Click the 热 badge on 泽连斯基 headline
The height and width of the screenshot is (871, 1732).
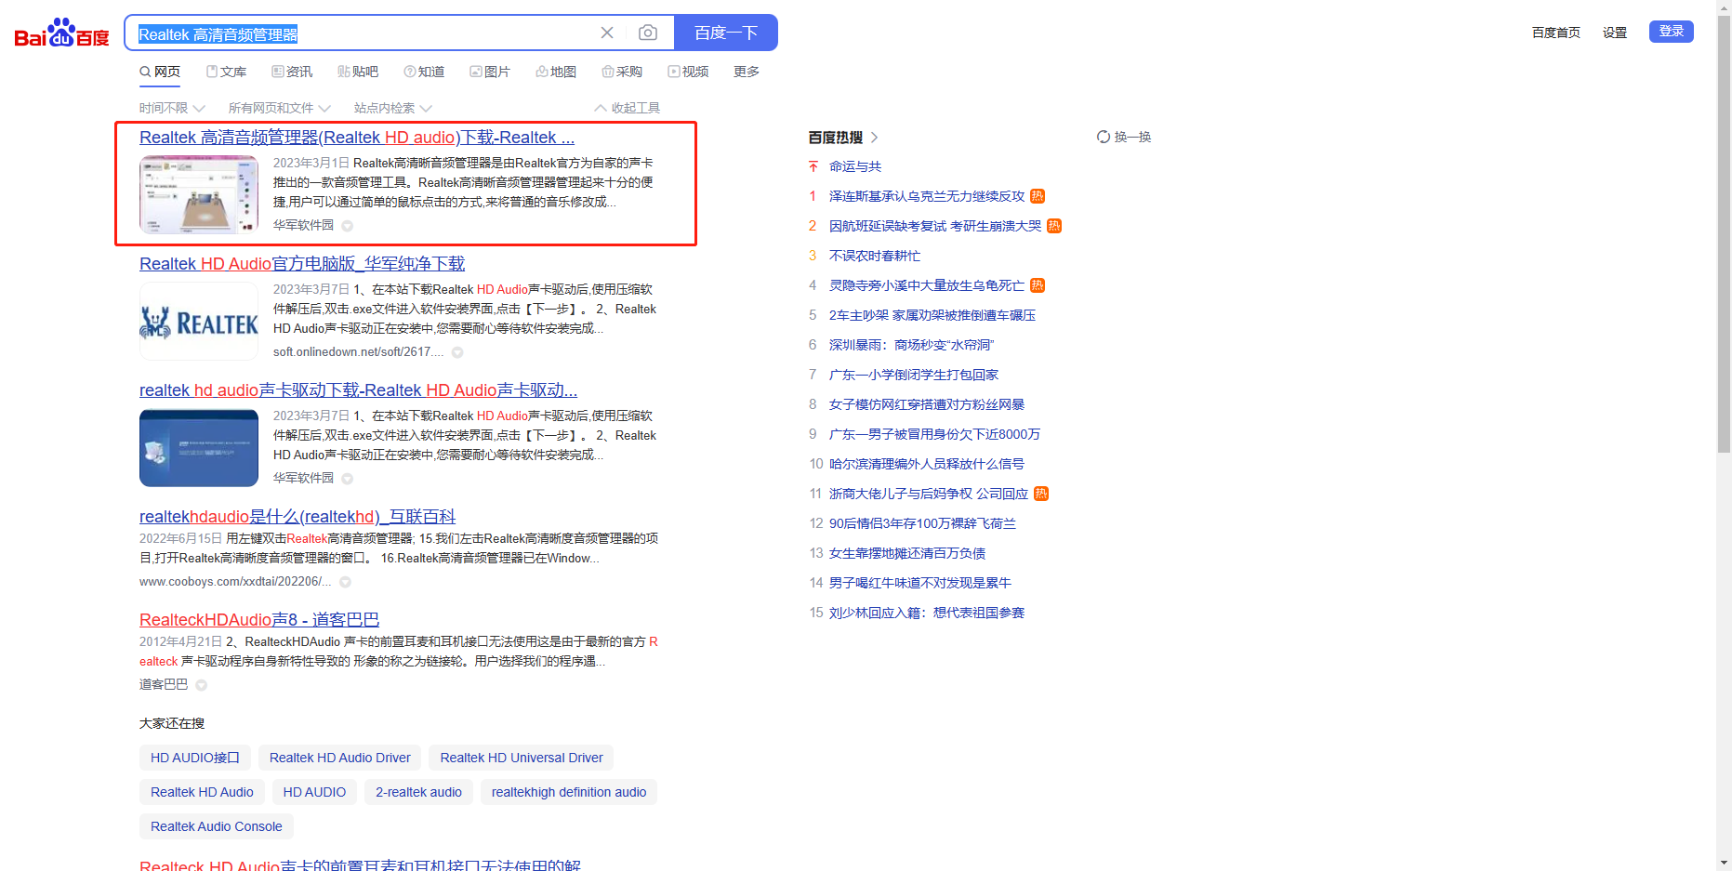(x=1038, y=196)
